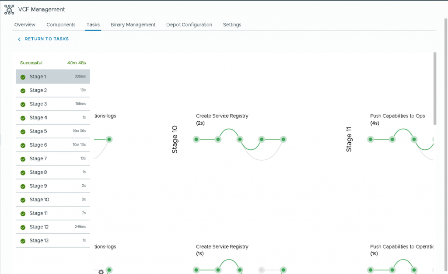Open the Settings tab
The height and width of the screenshot is (274, 448).
coord(232,25)
